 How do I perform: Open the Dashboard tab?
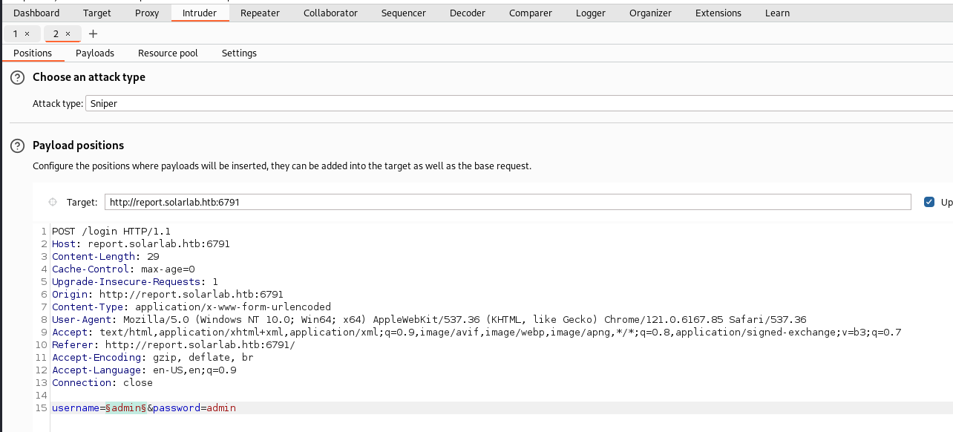point(36,13)
